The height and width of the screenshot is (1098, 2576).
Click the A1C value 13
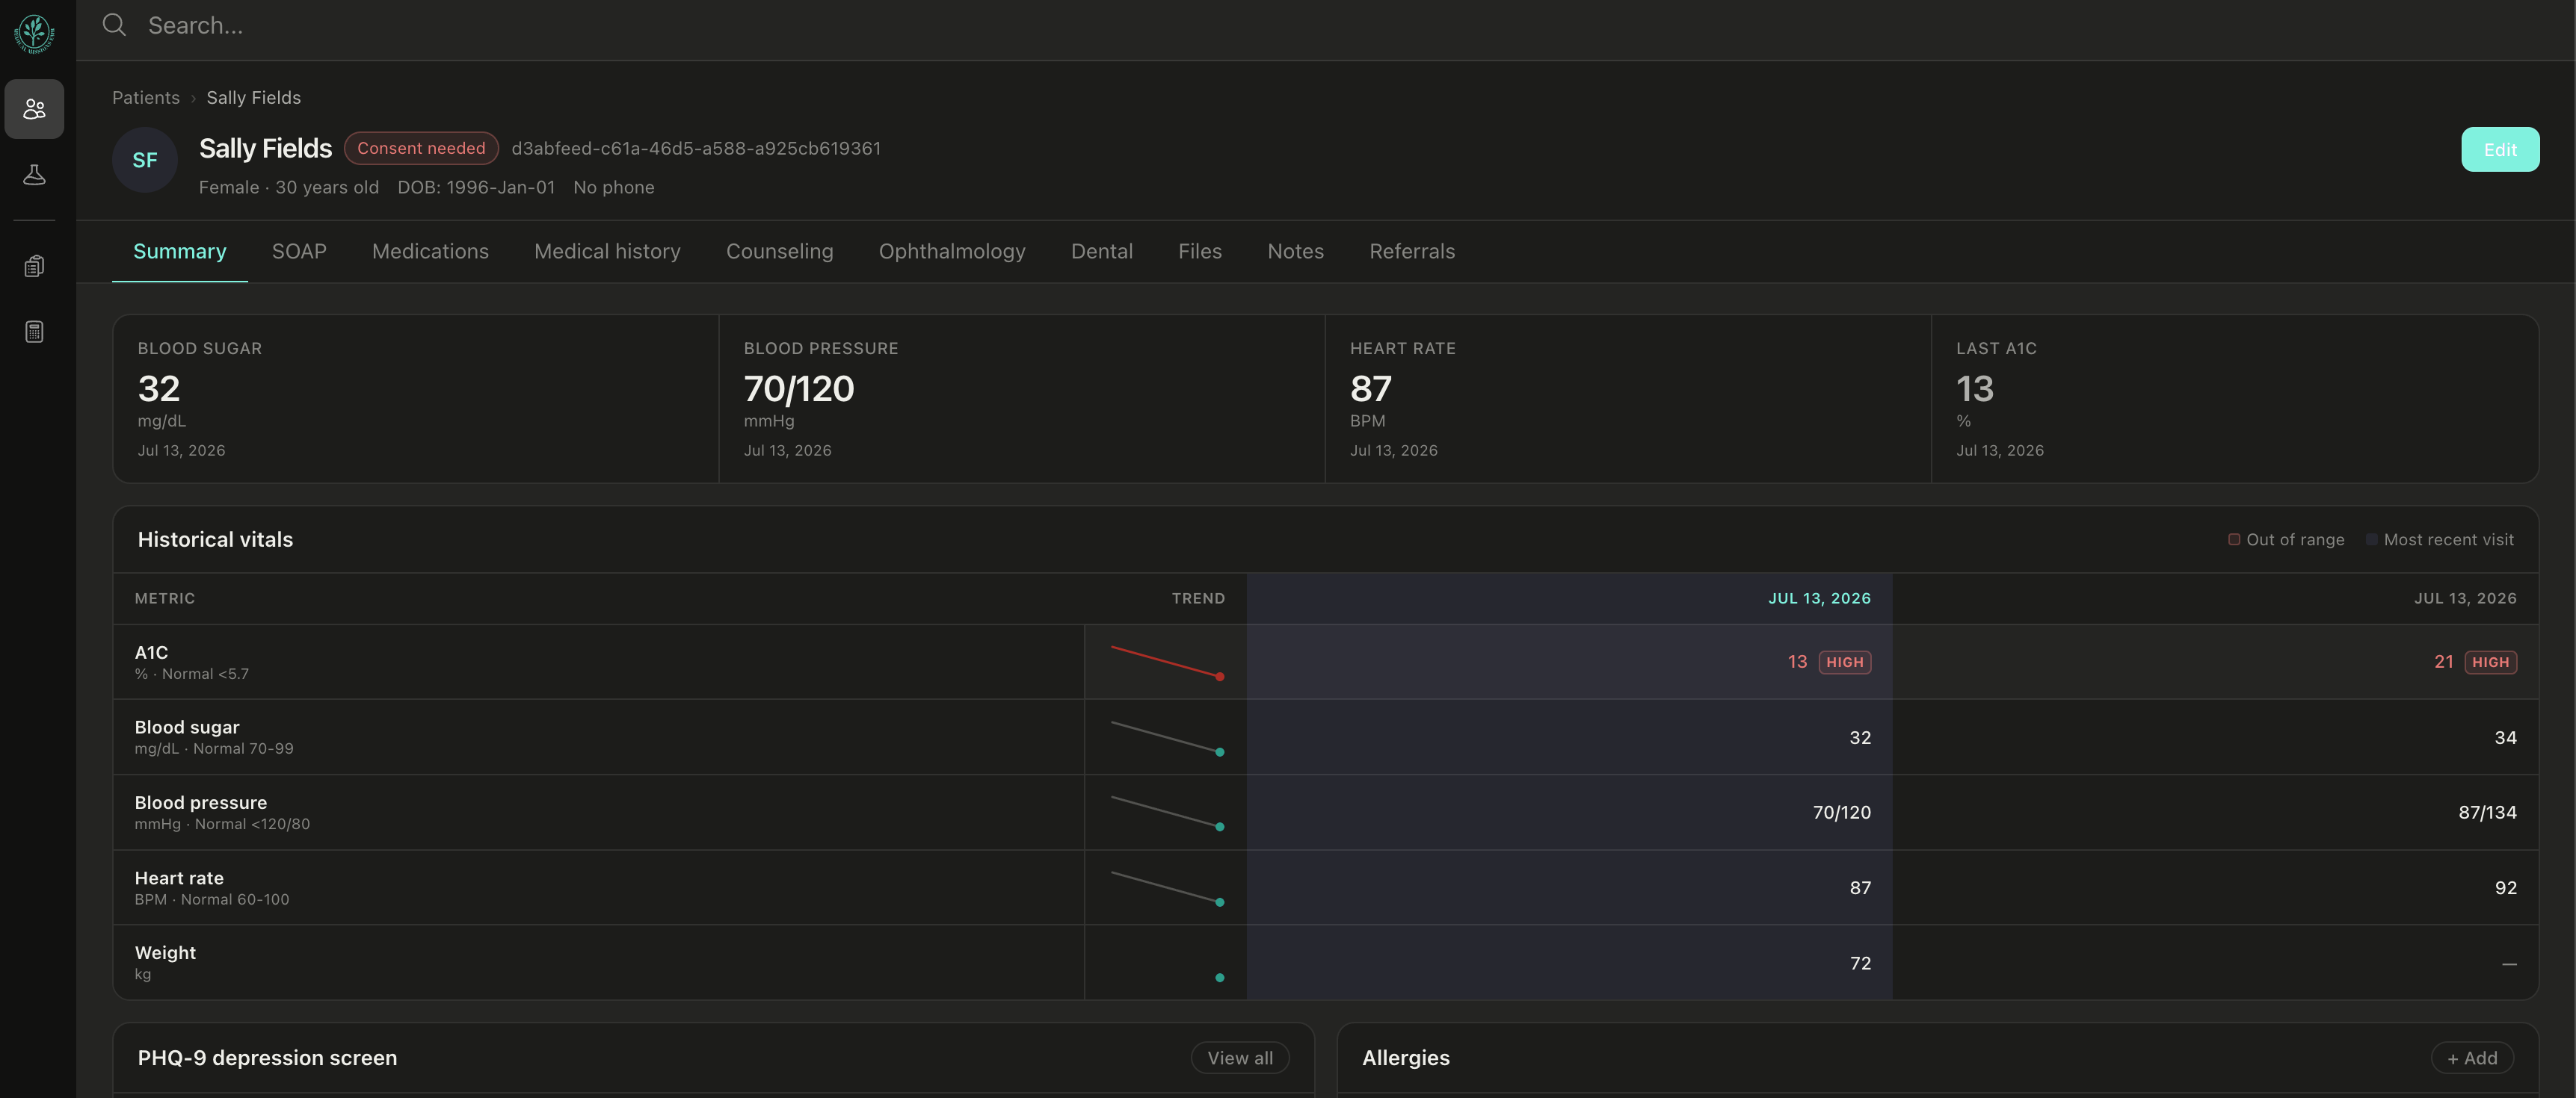(1797, 661)
